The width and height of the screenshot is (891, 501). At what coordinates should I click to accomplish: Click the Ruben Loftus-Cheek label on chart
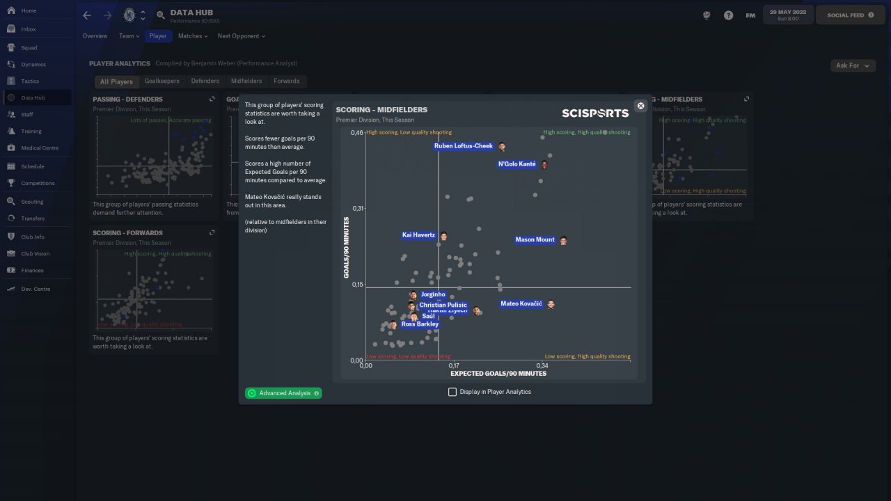point(464,147)
